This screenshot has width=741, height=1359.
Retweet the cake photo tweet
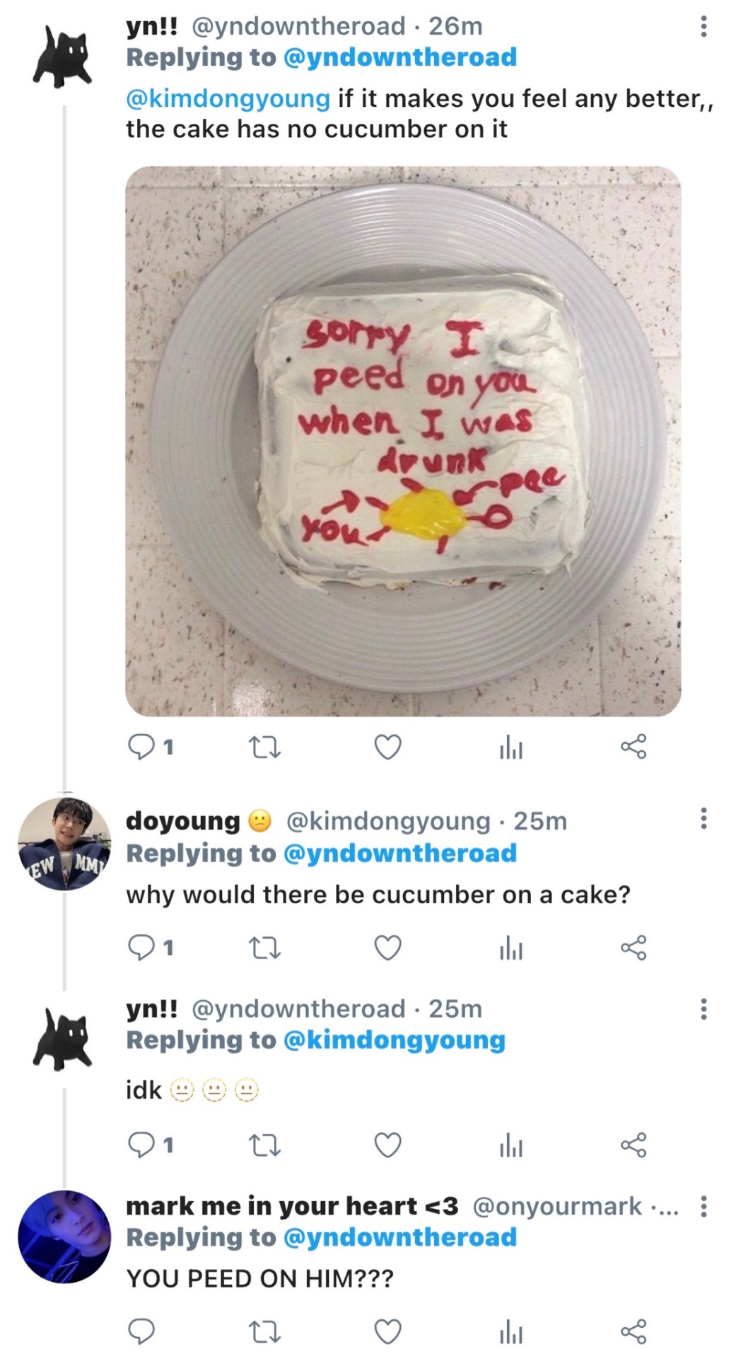click(x=265, y=747)
